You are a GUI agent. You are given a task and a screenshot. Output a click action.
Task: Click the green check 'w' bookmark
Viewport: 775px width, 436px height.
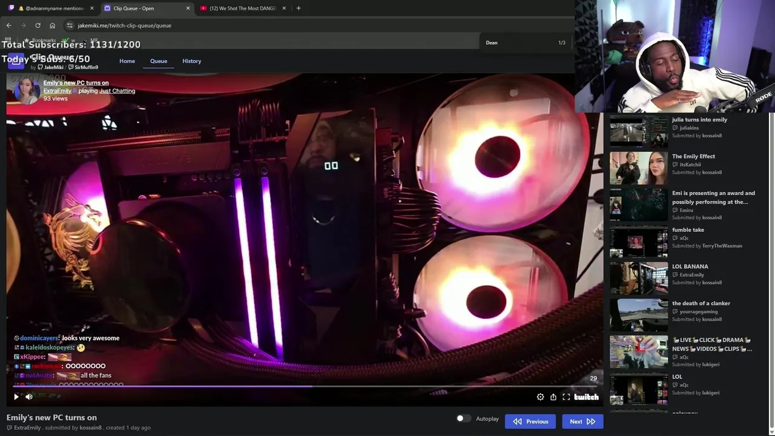coord(70,40)
